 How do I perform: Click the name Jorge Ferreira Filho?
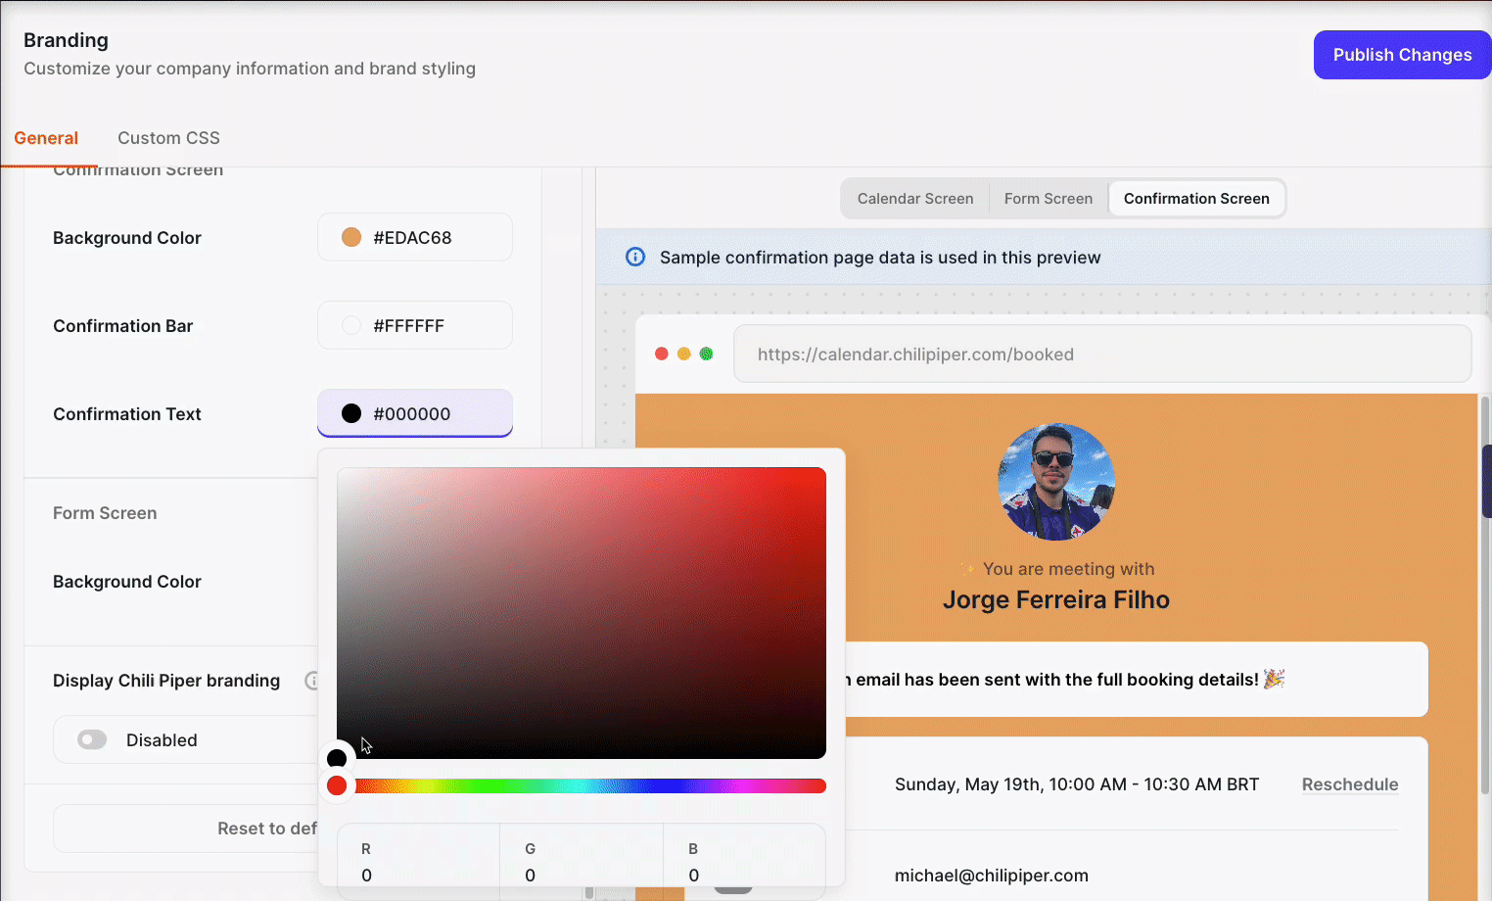[1056, 599]
